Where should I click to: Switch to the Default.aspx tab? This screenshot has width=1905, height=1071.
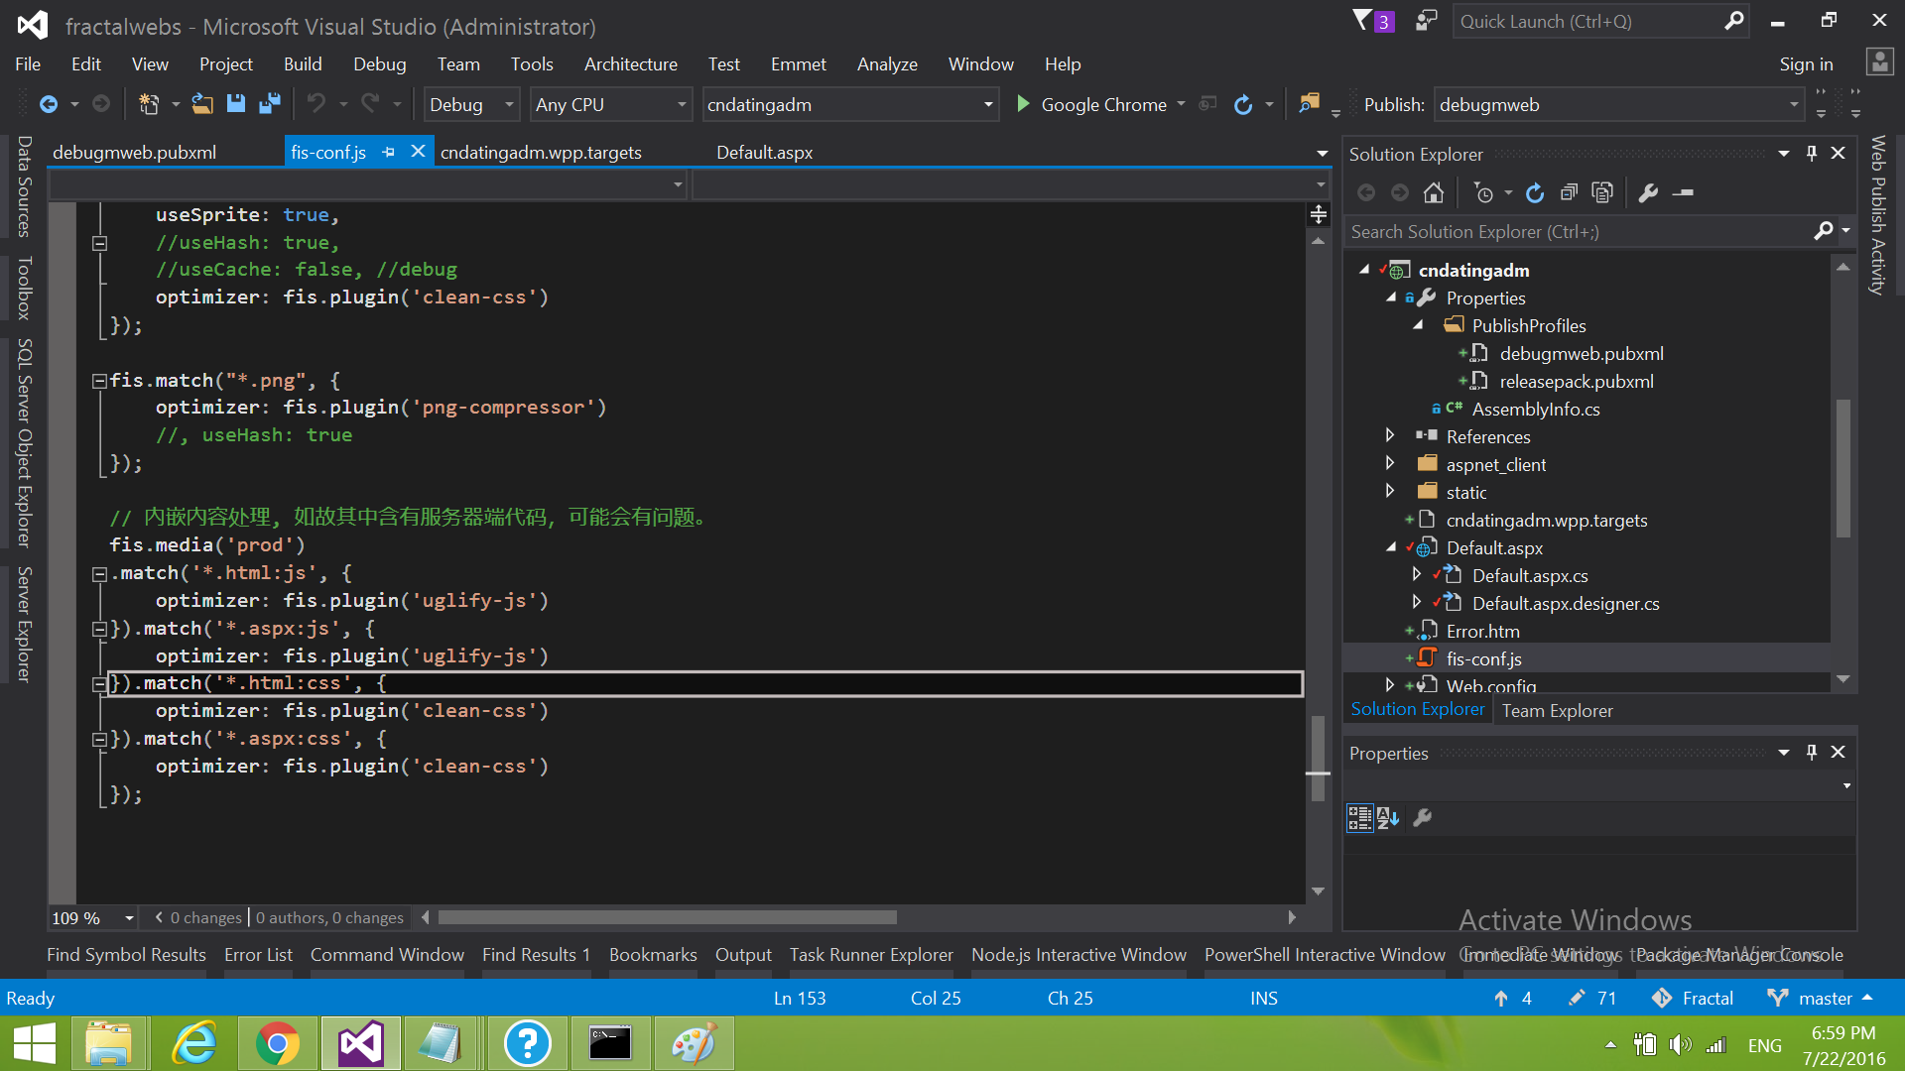pyautogui.click(x=764, y=152)
